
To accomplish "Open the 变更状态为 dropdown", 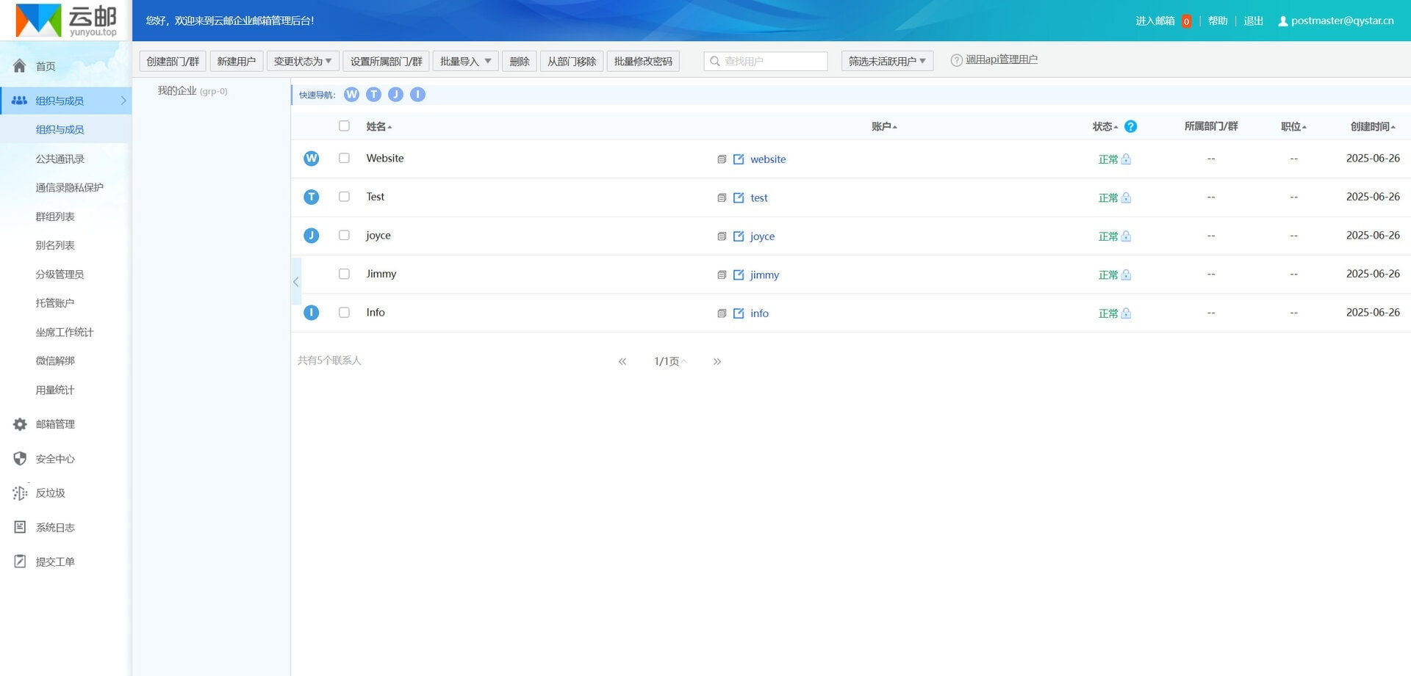I will tap(302, 62).
